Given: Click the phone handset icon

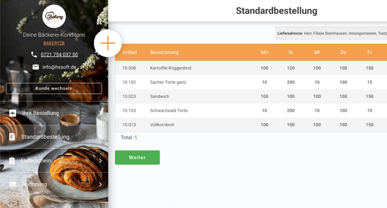Looking at the screenshot, I should (34, 54).
